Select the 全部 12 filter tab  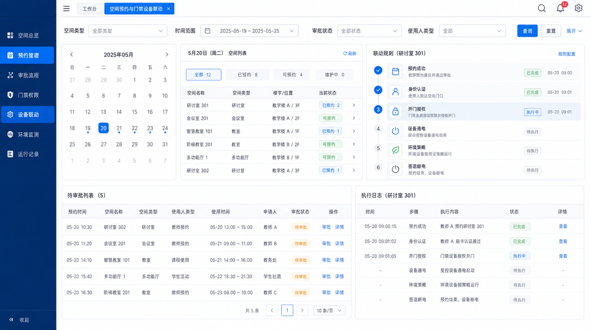pos(203,74)
